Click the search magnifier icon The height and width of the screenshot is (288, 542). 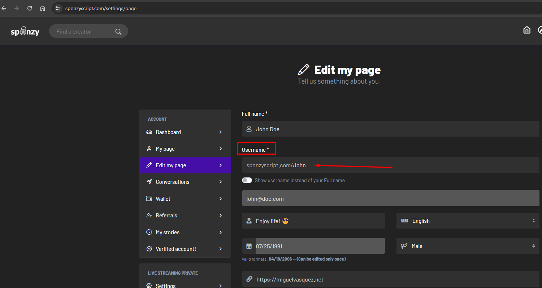(118, 32)
